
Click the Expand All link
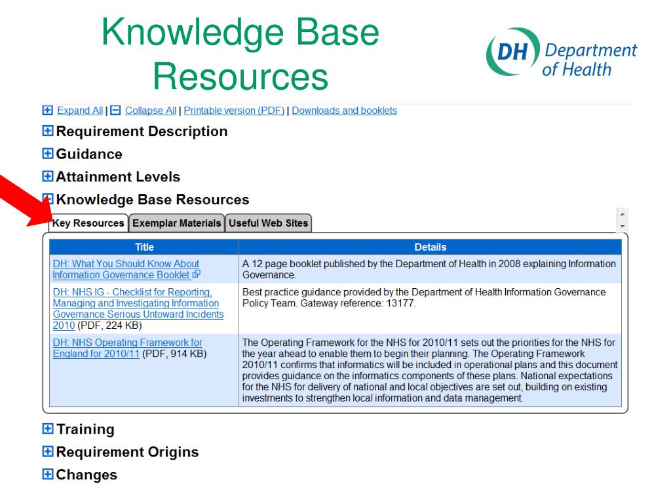click(x=80, y=110)
